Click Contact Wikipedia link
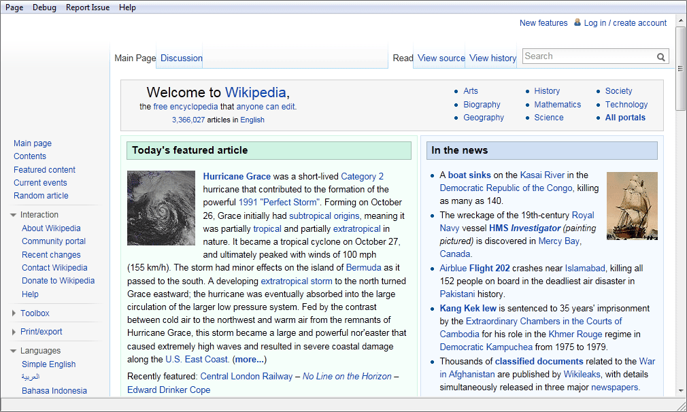The height and width of the screenshot is (412, 687). (54, 267)
